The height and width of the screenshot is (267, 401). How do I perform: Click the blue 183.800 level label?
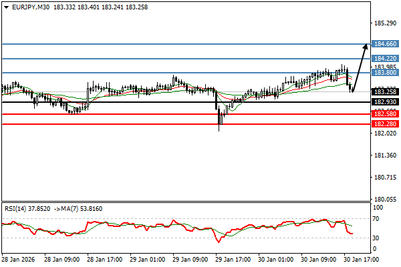pos(385,73)
